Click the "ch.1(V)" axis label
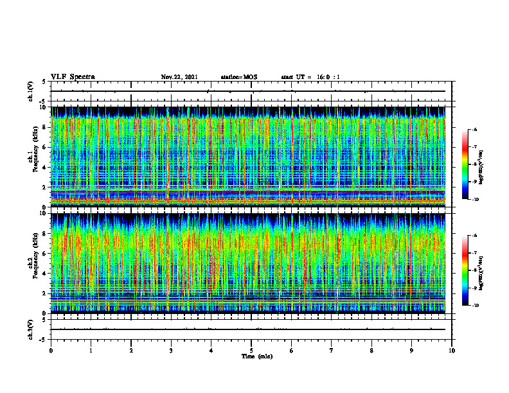This screenshot has width=509, height=393. 31,91
